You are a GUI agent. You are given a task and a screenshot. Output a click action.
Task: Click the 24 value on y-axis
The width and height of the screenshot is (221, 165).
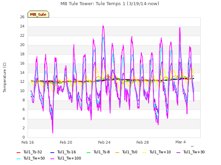pos(22,26)
